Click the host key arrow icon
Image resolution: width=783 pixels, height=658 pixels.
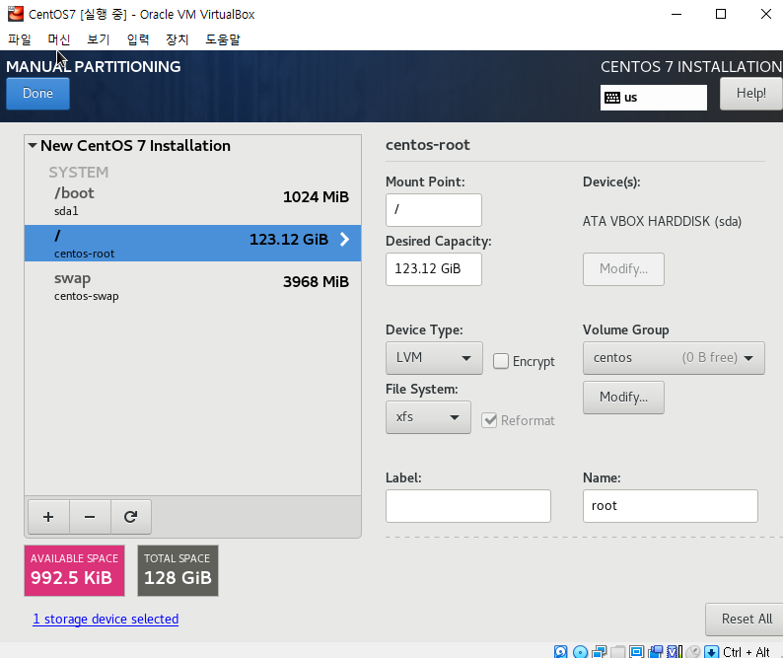click(712, 651)
